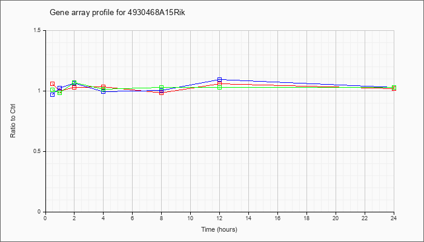Select the blue square marker at 1 hour
The image size is (424, 242).
[60, 88]
